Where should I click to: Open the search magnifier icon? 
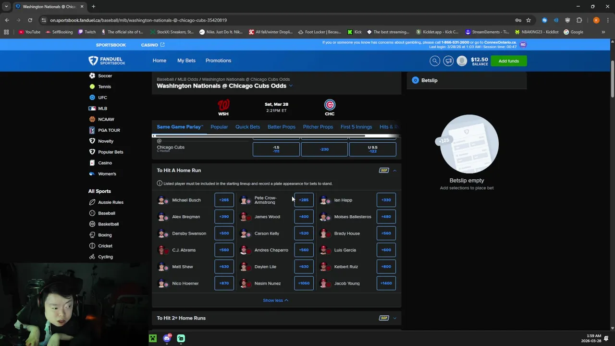(x=435, y=61)
